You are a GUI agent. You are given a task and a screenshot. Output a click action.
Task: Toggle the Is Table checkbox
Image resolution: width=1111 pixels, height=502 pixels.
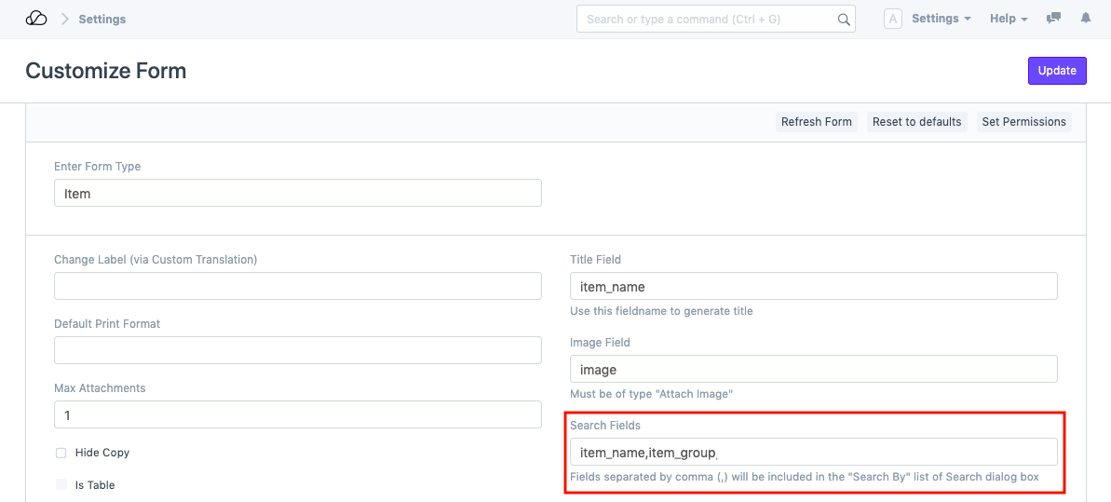coord(61,485)
